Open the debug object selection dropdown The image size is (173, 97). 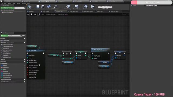[x=105, y=7]
